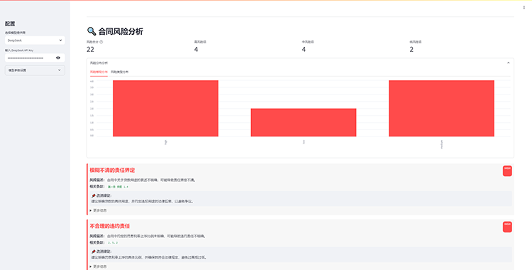This screenshot has width=532, height=270.
Task: Click the risk score help icon
Action: pyautogui.click(x=101, y=42)
